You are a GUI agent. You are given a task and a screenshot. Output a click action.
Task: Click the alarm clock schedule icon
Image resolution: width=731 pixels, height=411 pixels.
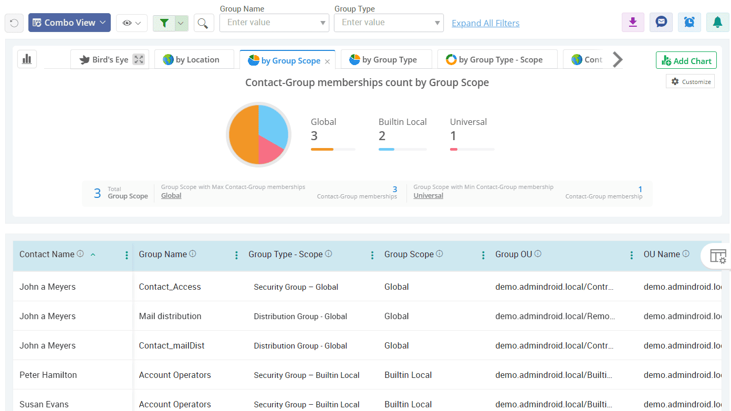(x=689, y=22)
